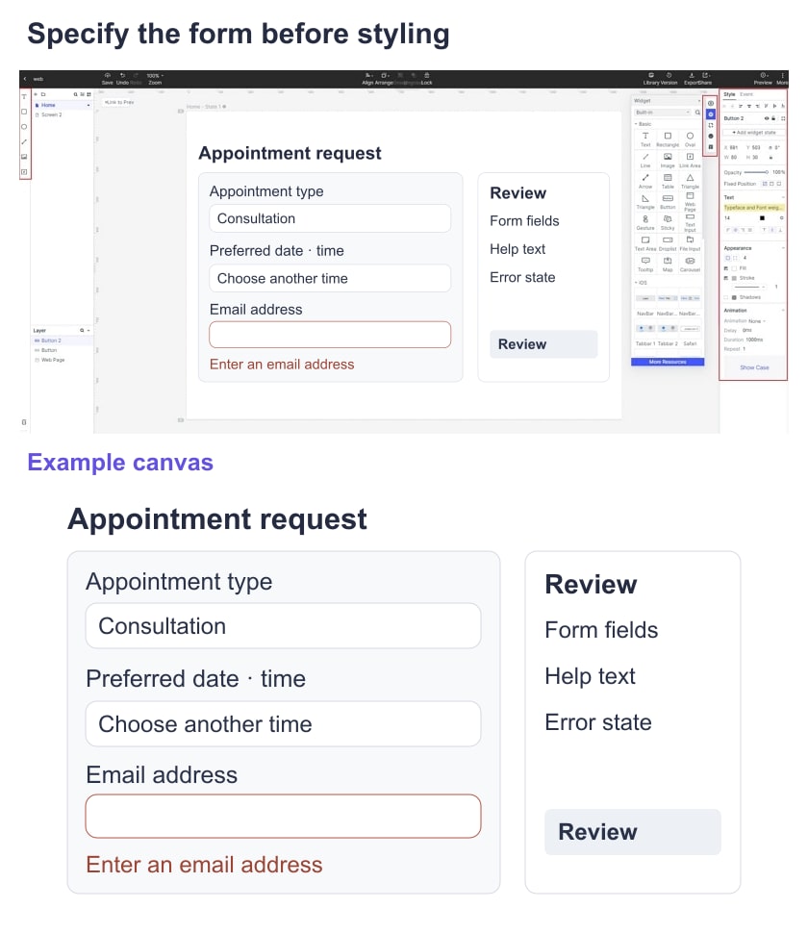Select the Button 2 layer
The width and height of the screenshot is (808, 933).
(x=62, y=340)
